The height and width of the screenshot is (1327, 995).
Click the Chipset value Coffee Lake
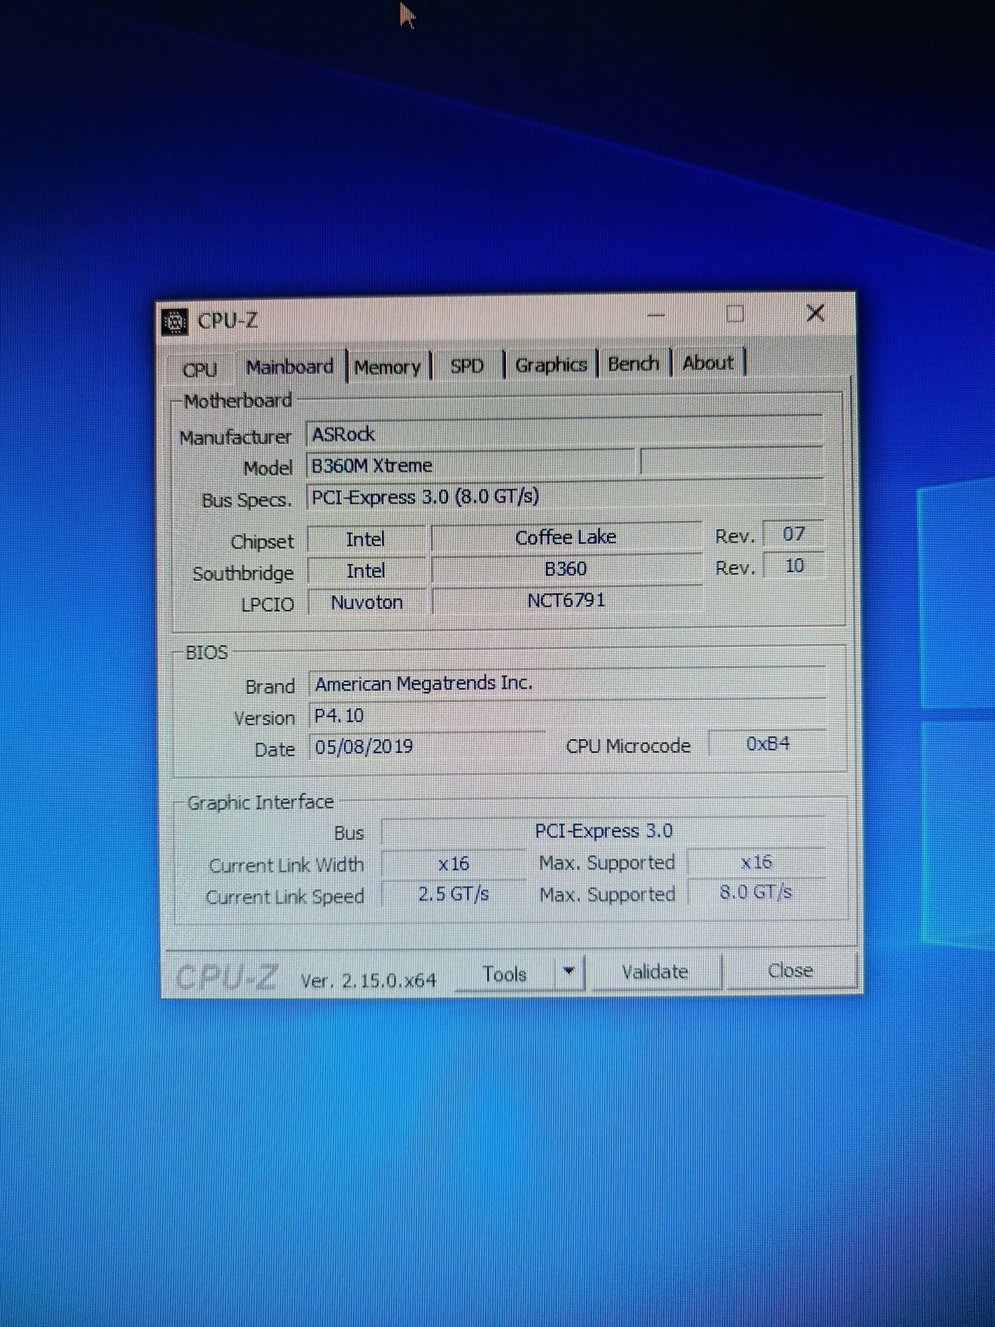pyautogui.click(x=566, y=537)
